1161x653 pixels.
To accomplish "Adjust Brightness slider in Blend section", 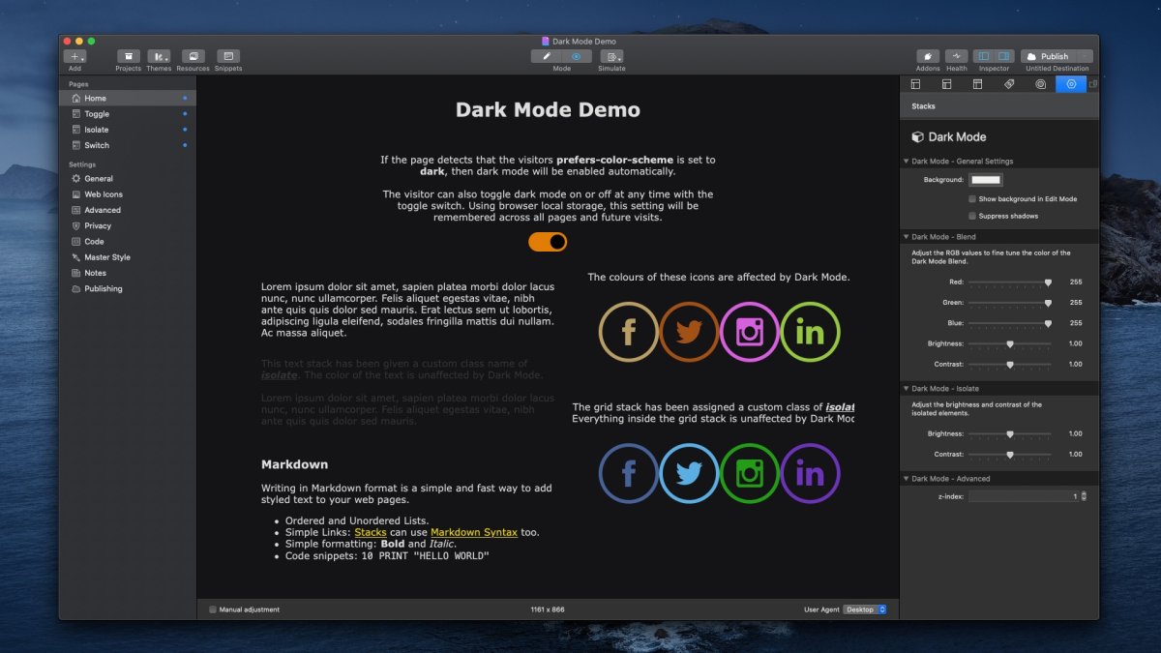I will pos(1010,343).
